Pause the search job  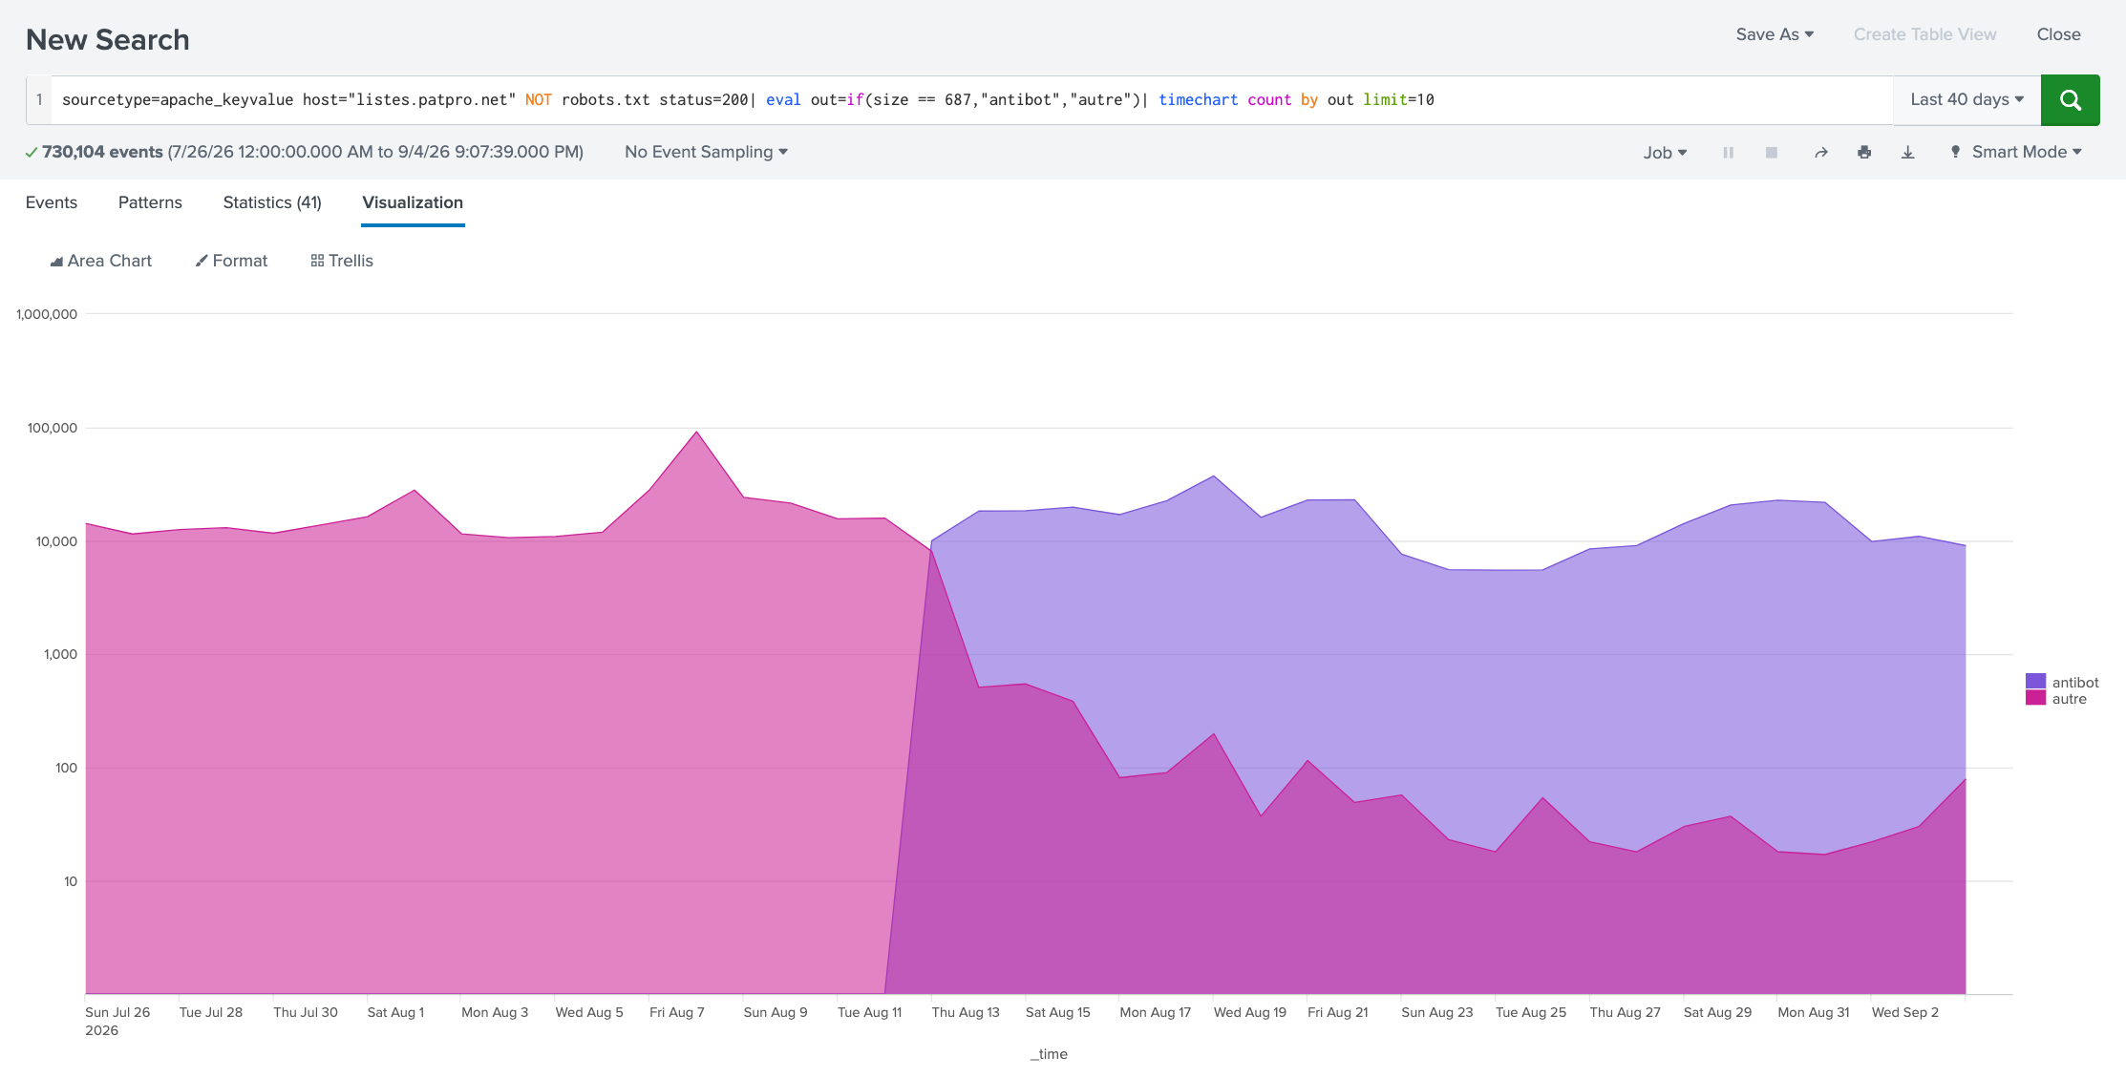point(1728,153)
